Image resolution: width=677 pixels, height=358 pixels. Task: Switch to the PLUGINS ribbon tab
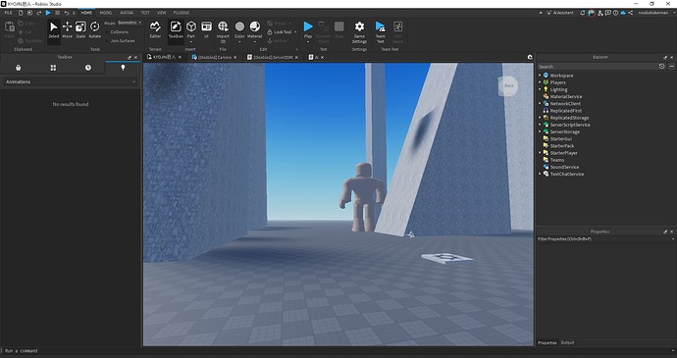point(182,13)
